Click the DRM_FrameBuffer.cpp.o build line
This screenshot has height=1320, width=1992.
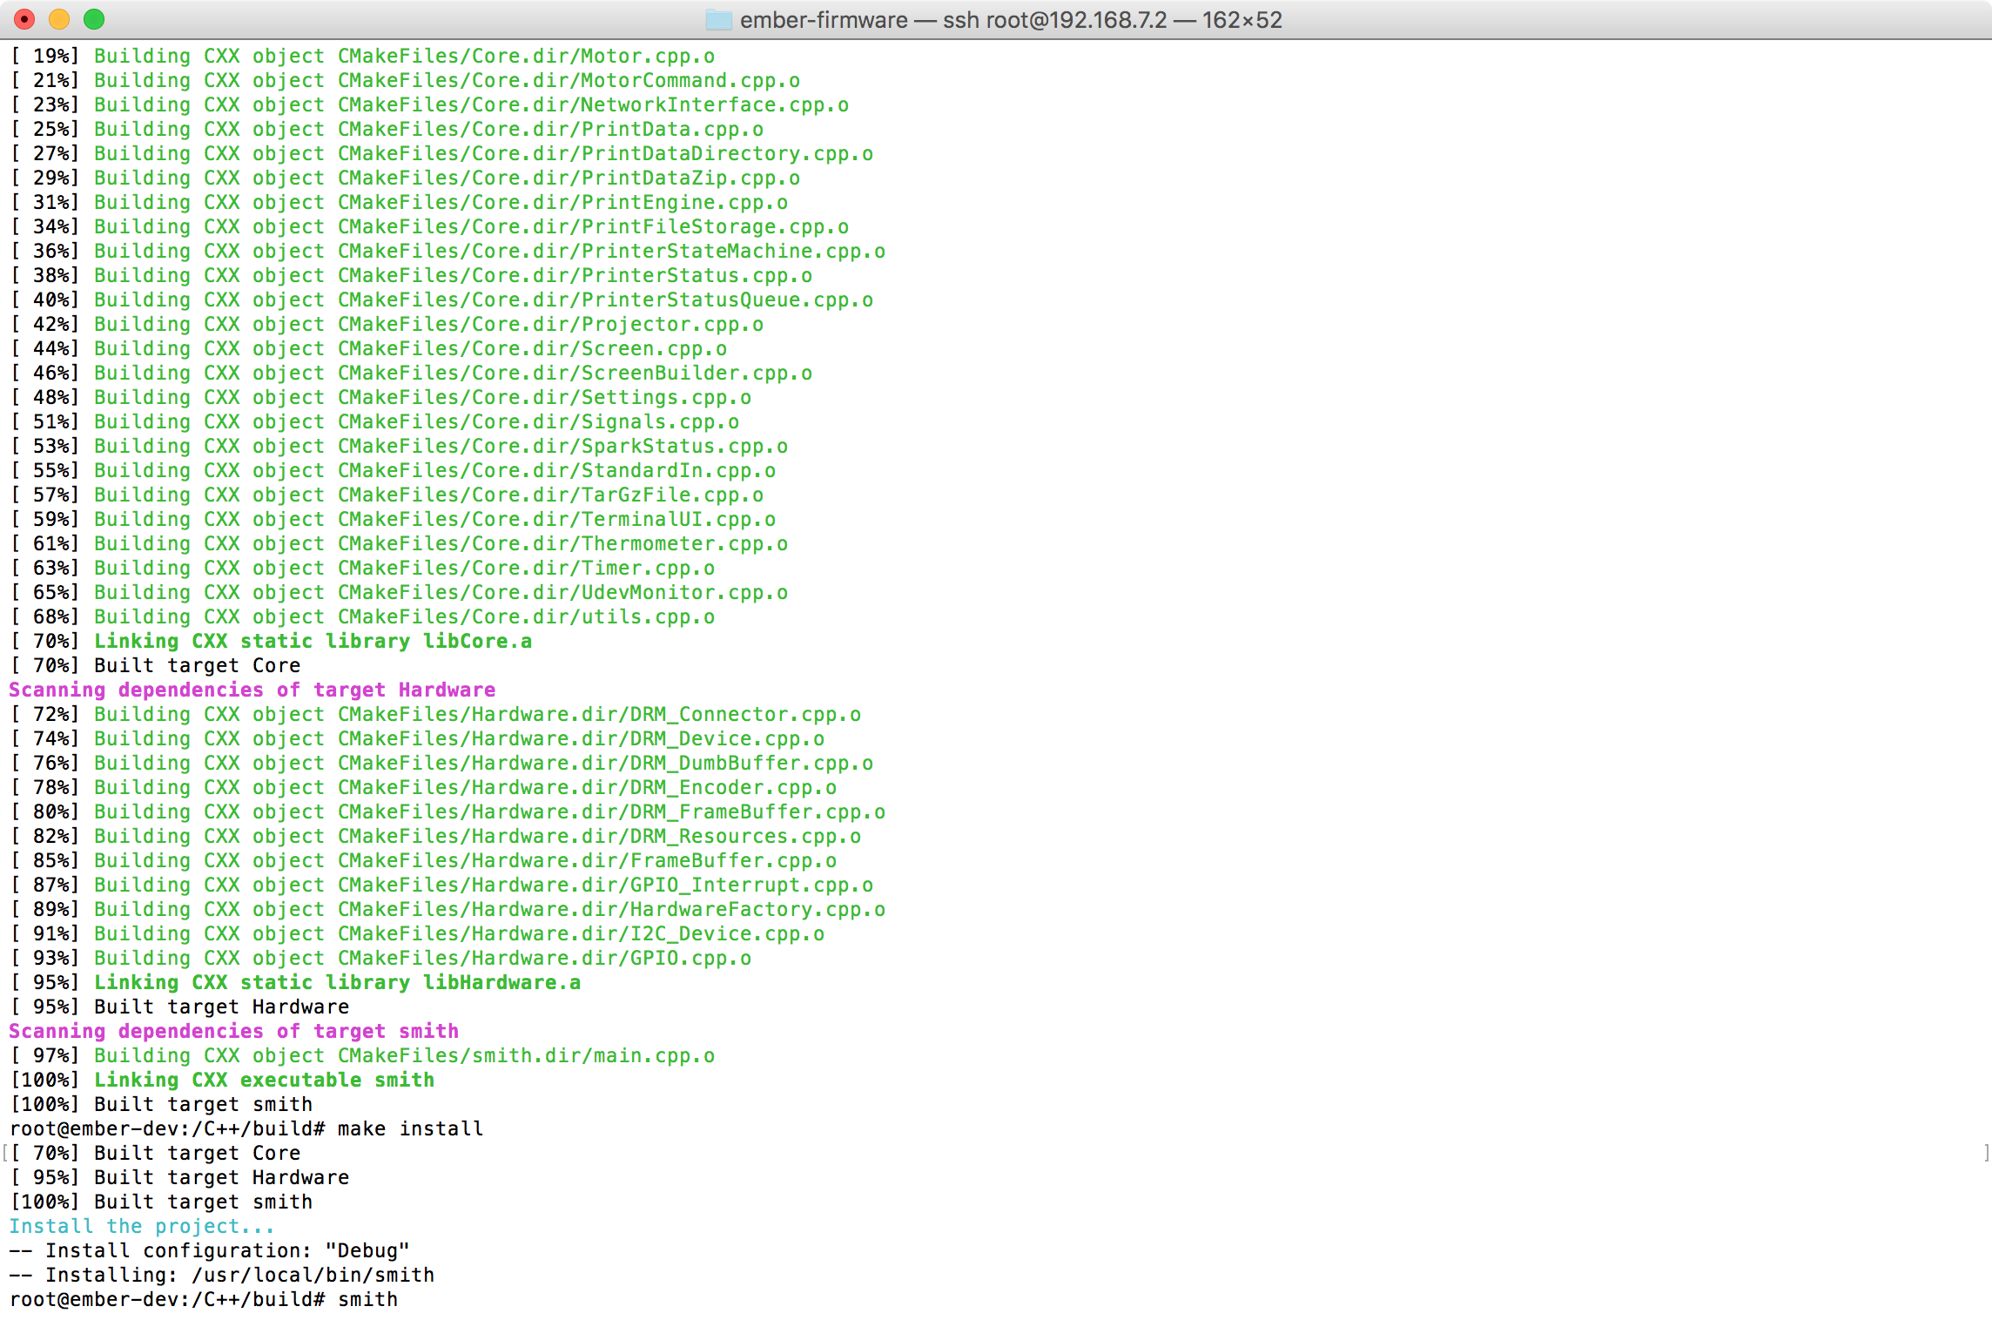pyautogui.click(x=448, y=812)
